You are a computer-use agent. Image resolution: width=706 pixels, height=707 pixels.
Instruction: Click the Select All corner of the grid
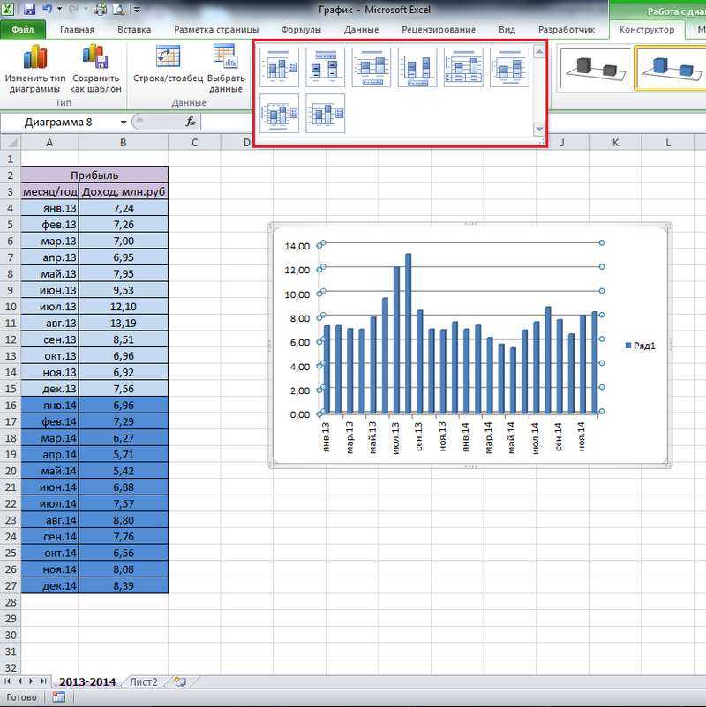coord(10,143)
